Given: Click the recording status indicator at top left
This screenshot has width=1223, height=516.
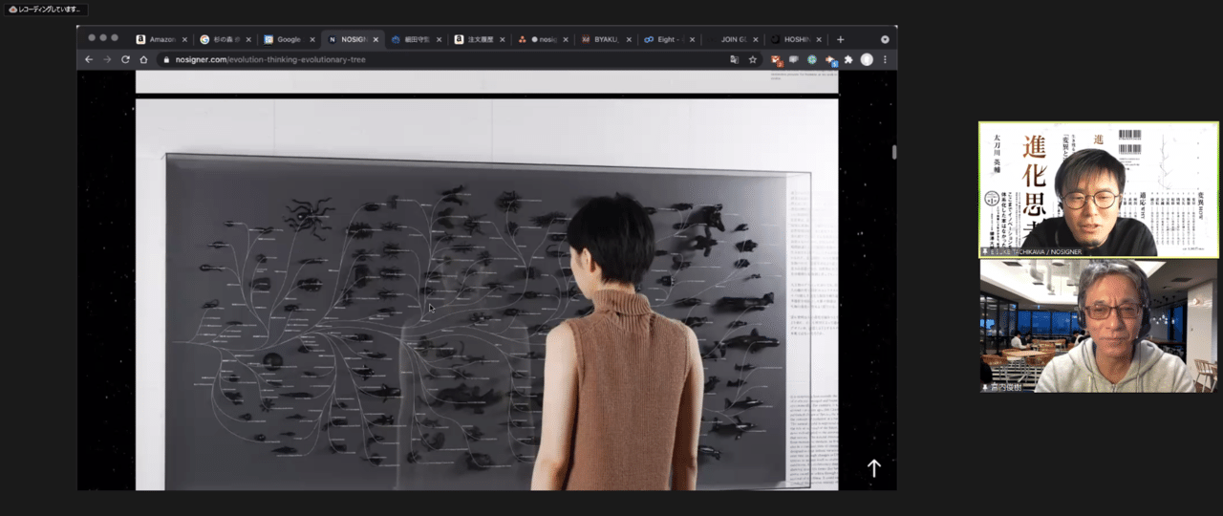Looking at the screenshot, I should click(x=45, y=10).
